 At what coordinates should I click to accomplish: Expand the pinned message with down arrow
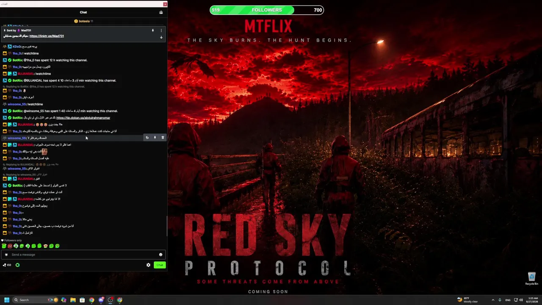click(161, 37)
